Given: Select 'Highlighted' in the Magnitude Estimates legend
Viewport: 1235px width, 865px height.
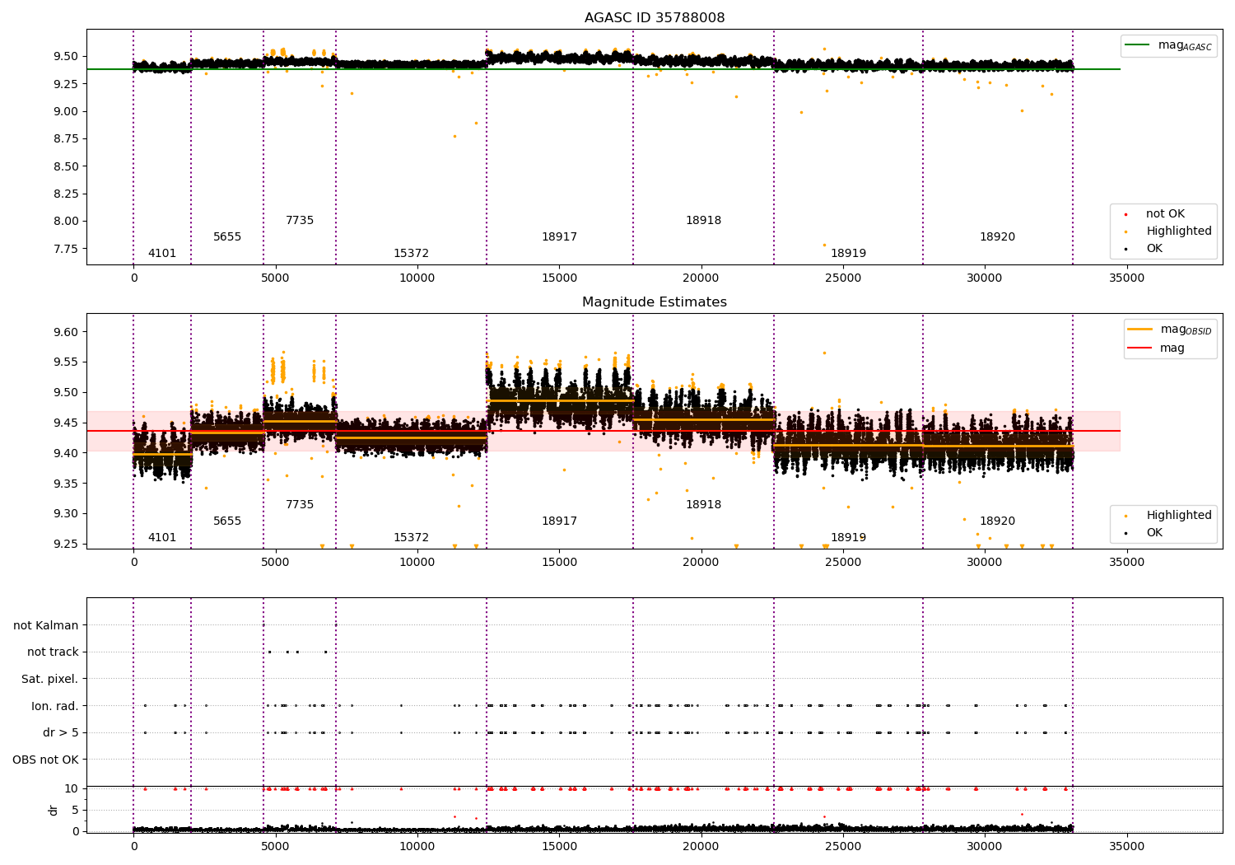Looking at the screenshot, I should pos(1179,516).
